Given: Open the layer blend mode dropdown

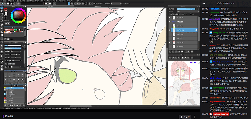Looking at the screenshot, I should click(x=188, y=12).
